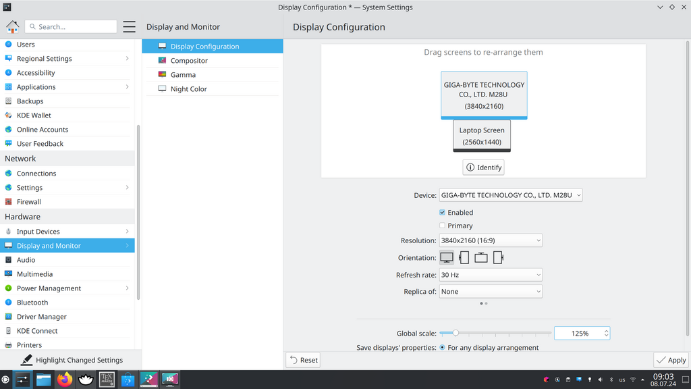
Task: Open Connections under Network
Action: tap(67, 174)
